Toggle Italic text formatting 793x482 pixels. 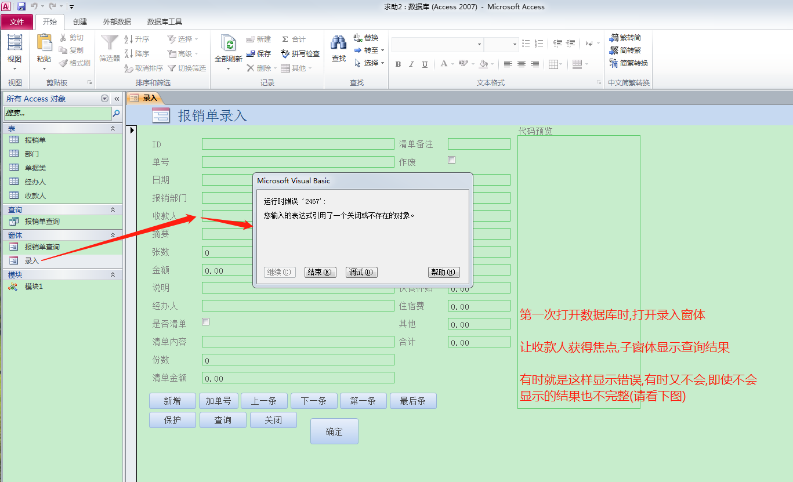(411, 64)
